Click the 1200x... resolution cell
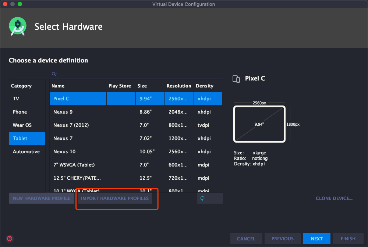Screen dimensions: 368x247 (x=179, y=138)
